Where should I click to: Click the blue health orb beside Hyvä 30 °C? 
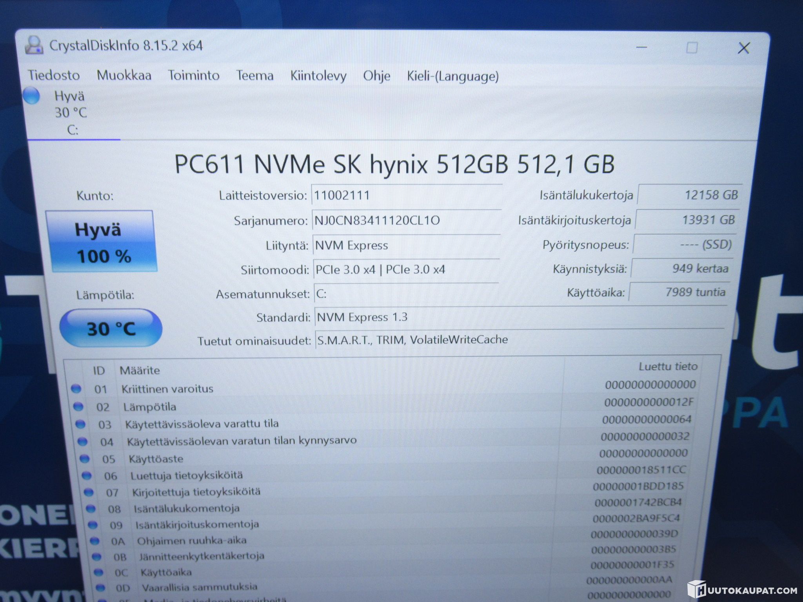(x=32, y=96)
